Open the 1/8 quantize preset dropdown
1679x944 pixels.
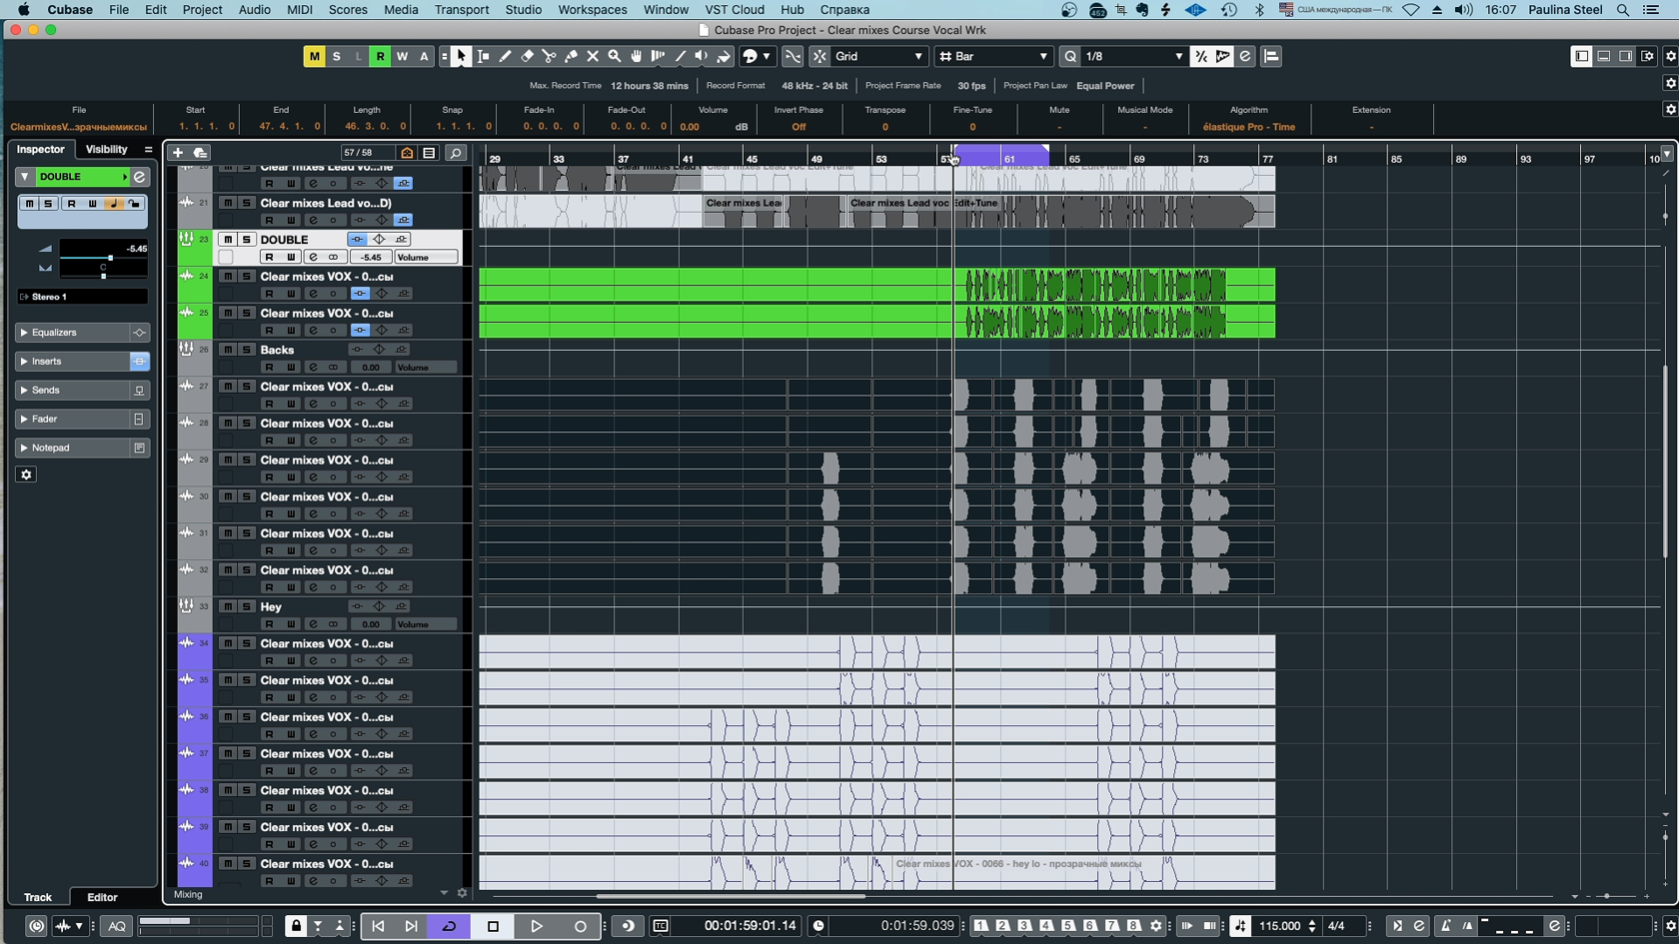1133,56
